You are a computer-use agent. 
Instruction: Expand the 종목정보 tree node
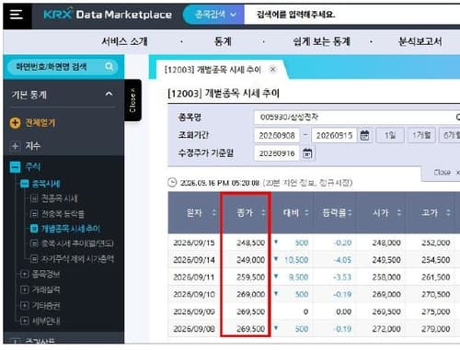click(x=24, y=274)
